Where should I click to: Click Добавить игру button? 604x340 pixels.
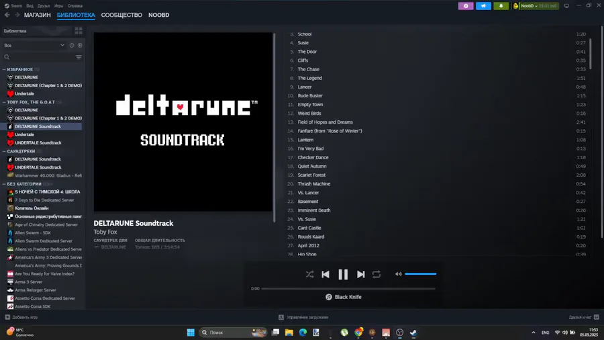click(21, 317)
